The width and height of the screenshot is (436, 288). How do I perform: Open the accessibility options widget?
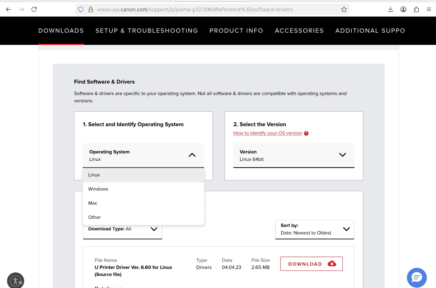pos(16,281)
